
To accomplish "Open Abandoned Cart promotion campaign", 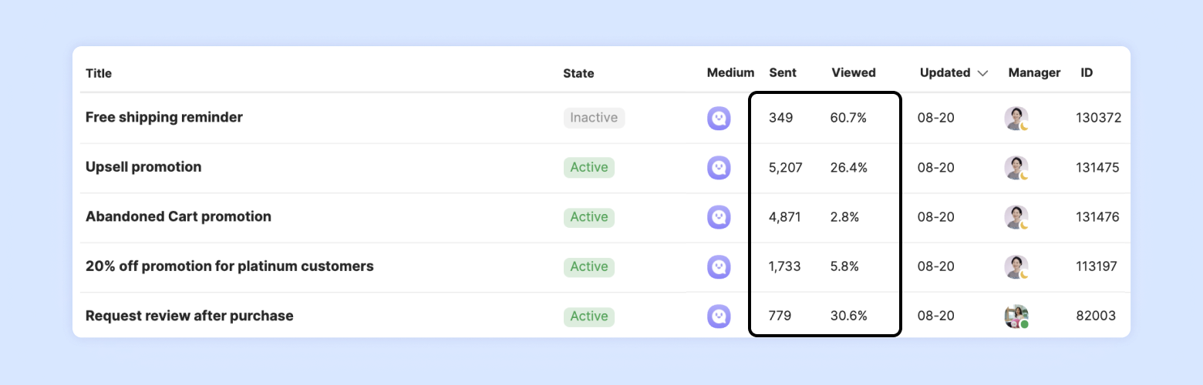I will 178,217.
